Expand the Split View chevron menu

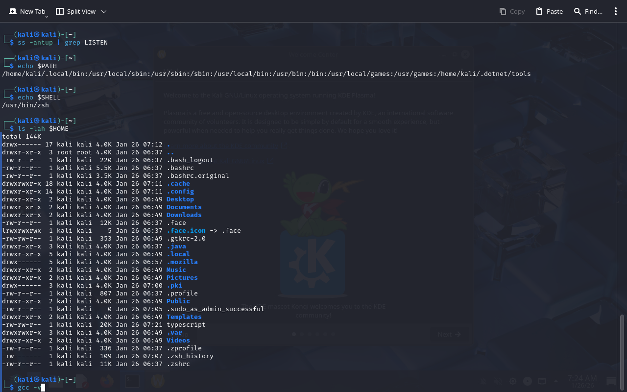103,11
